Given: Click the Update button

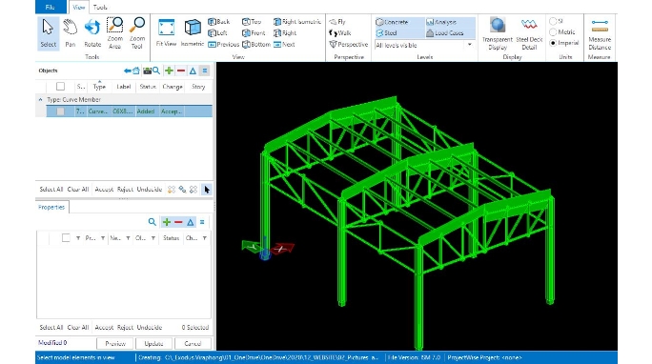Looking at the screenshot, I should point(153,344).
